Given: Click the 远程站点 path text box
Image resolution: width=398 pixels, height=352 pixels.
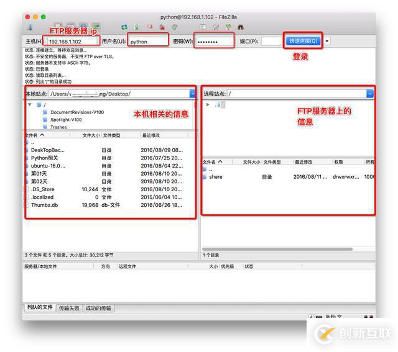Looking at the screenshot, I should click(297, 94).
